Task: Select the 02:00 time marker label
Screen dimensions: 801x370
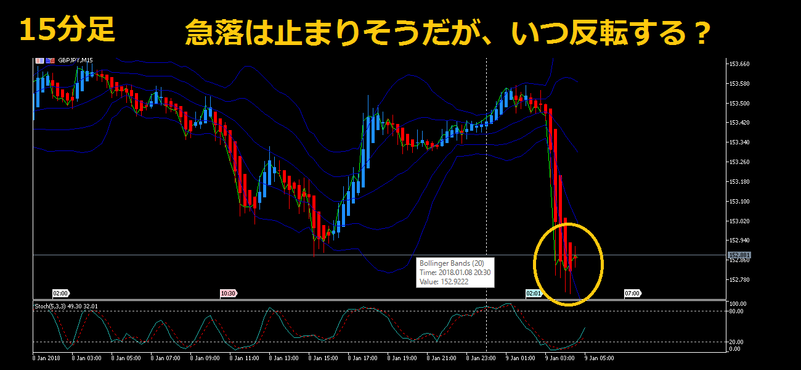Action: (60, 294)
